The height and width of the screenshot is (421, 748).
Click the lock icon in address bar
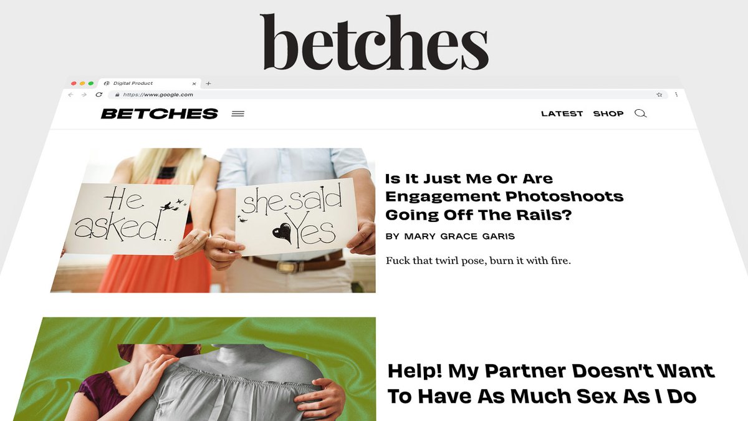[x=117, y=95]
